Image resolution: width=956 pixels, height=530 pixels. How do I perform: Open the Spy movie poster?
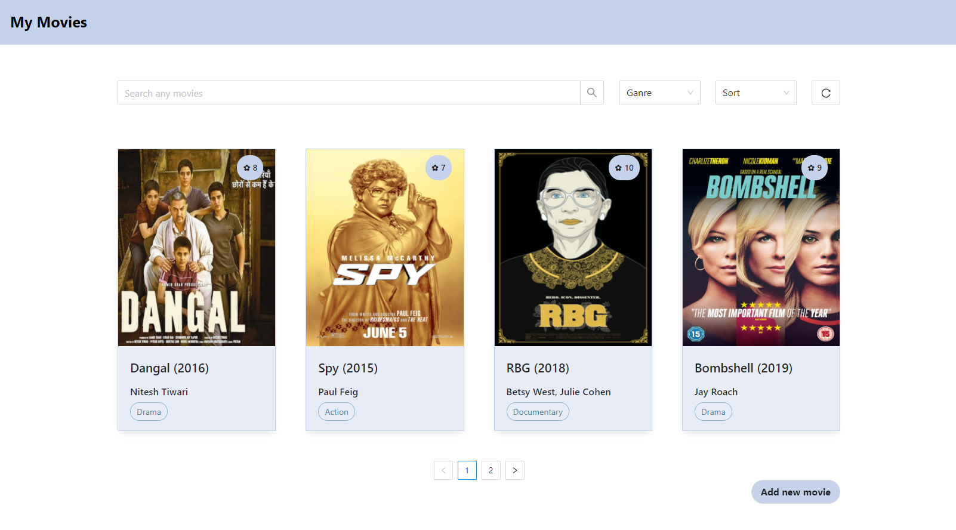(x=385, y=248)
